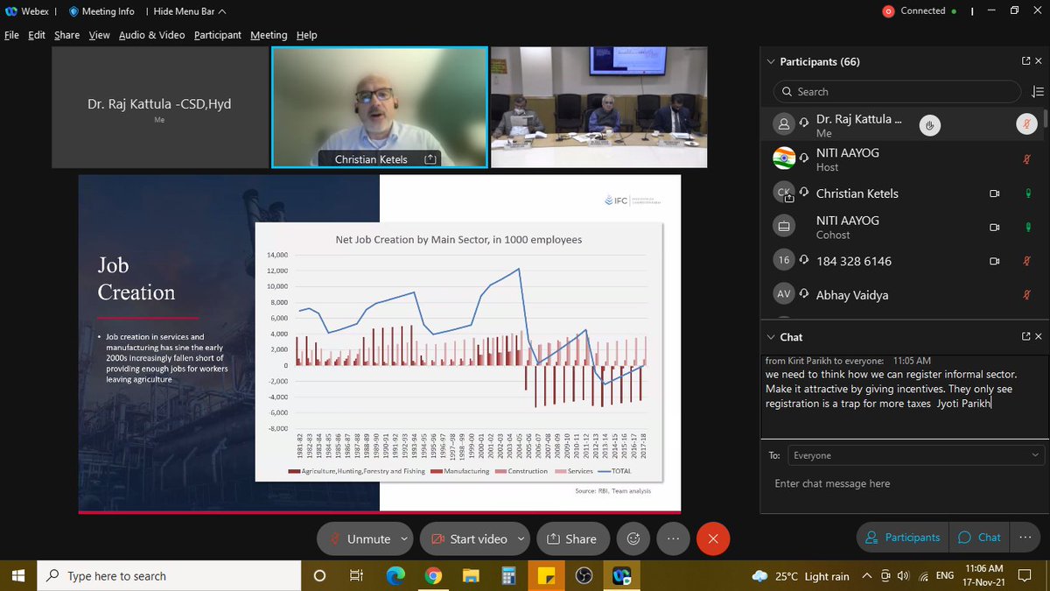
Task: Select Dr. Raj Kattula video tile
Action: [x=159, y=107]
